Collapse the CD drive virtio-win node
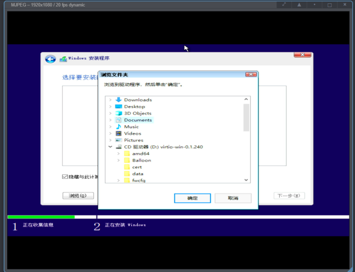Image resolution: width=355 pixels, height=272 pixels. 110,147
